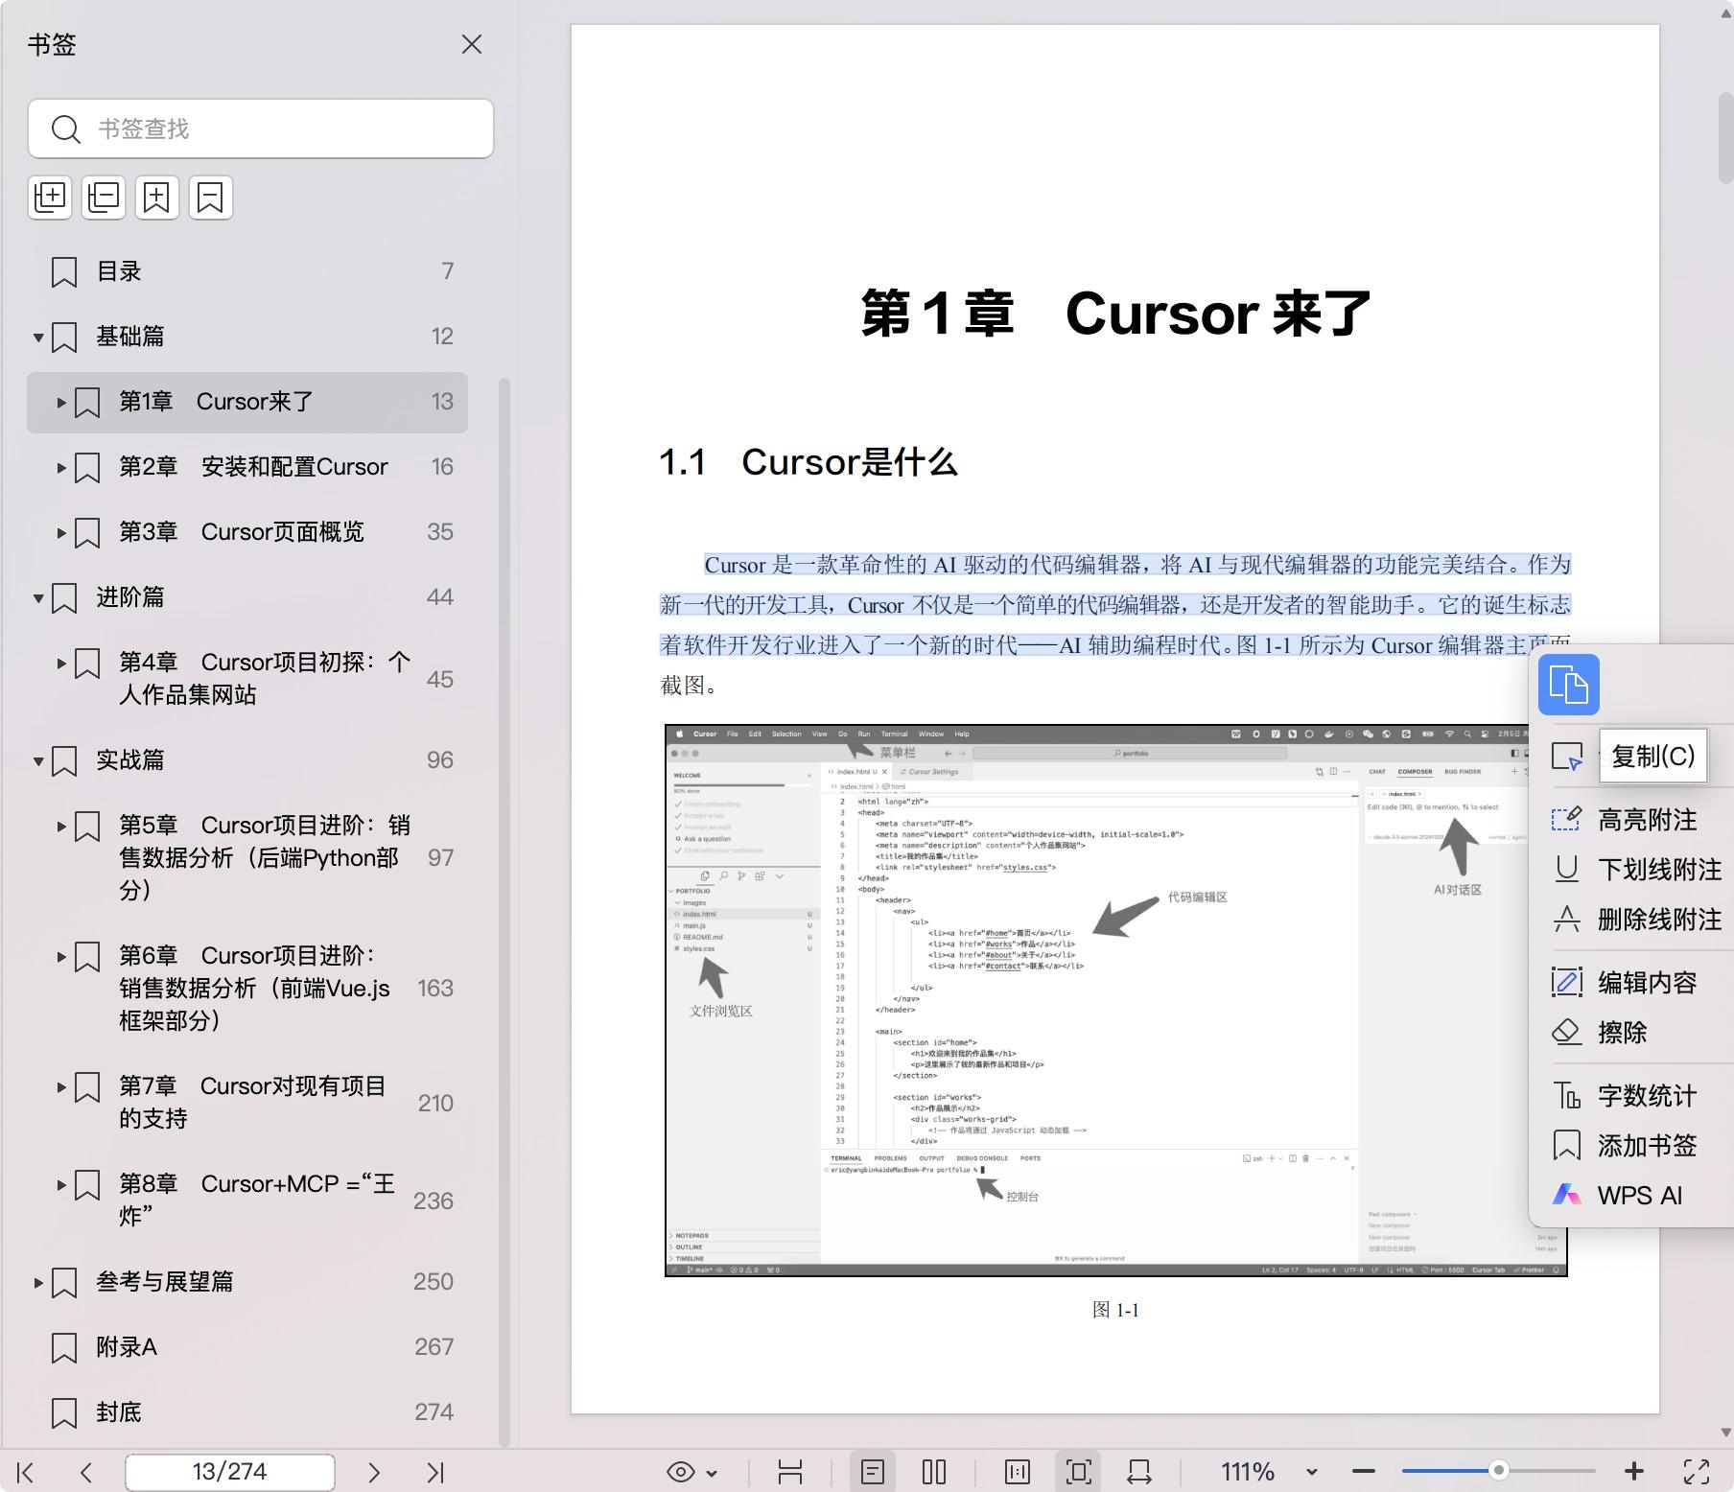The image size is (1734, 1492).
Task: Jump to 封底 bookmark
Action: 247,1412
